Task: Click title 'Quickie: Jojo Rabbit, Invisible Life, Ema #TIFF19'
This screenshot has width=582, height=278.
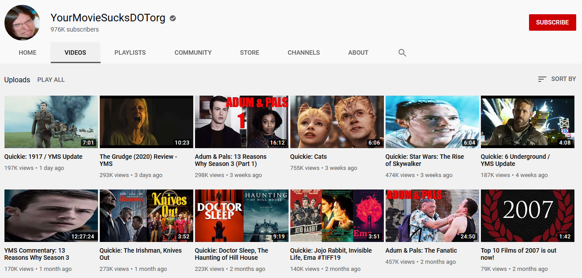Action: coord(331,254)
